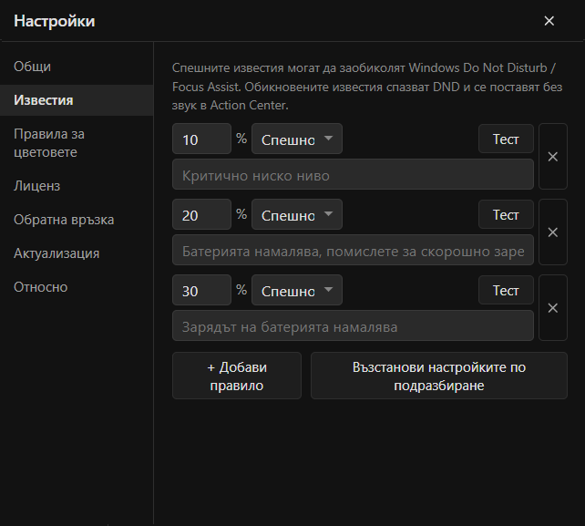Close the Настройки settings window
This screenshot has width=585, height=526.
[549, 21]
